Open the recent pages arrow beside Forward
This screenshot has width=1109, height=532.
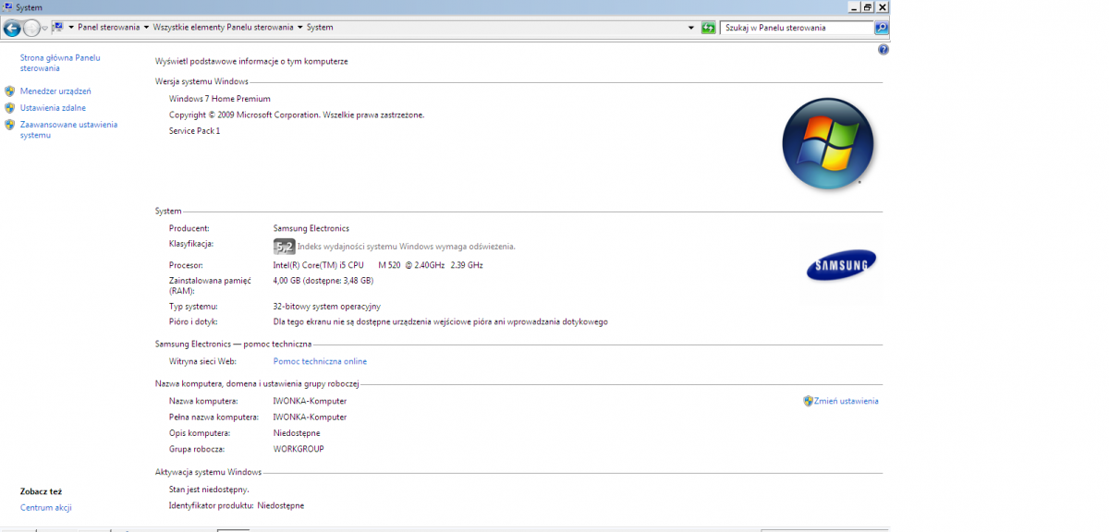click(x=45, y=28)
